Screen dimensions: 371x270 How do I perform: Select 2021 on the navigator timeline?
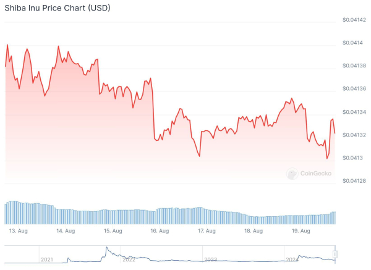46,260
